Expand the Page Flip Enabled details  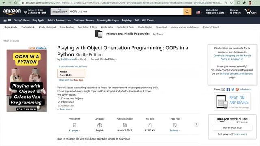(175, 131)
